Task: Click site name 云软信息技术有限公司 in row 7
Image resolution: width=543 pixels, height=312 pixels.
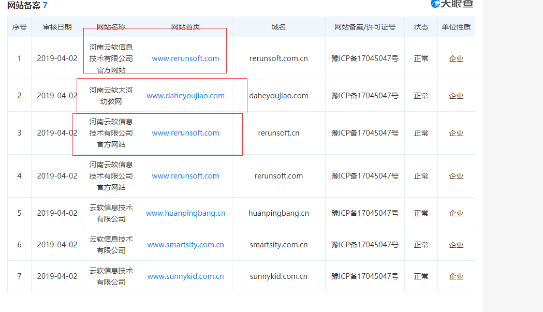Action: point(111,276)
